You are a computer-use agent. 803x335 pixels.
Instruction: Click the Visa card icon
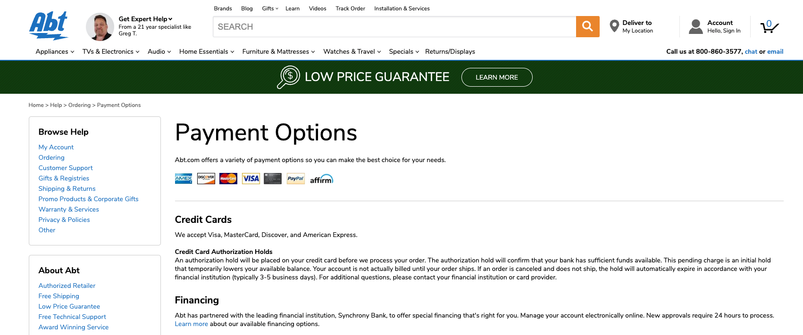point(251,179)
